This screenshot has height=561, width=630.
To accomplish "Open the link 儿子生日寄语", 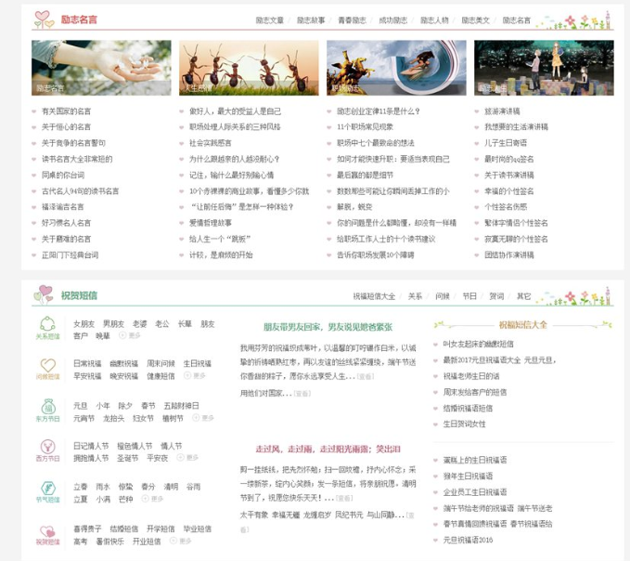I will tap(506, 143).
